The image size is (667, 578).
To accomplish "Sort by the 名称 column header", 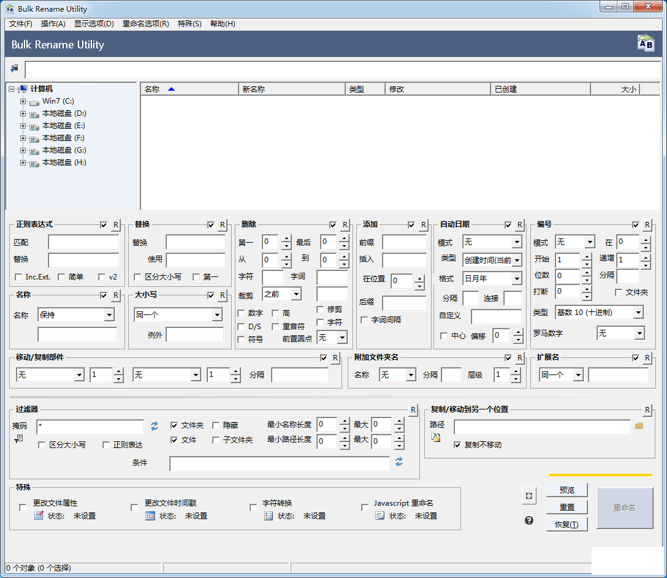I will pyautogui.click(x=189, y=89).
